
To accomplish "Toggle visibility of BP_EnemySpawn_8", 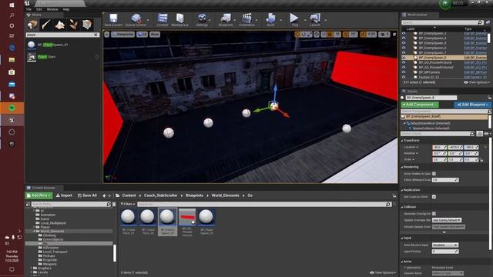I will (404, 58).
